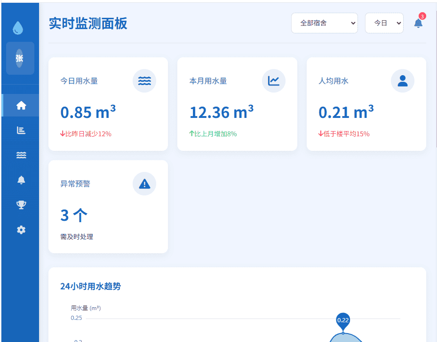Select the home dashboard icon in sidebar
437x342 pixels.
[x=20, y=105]
